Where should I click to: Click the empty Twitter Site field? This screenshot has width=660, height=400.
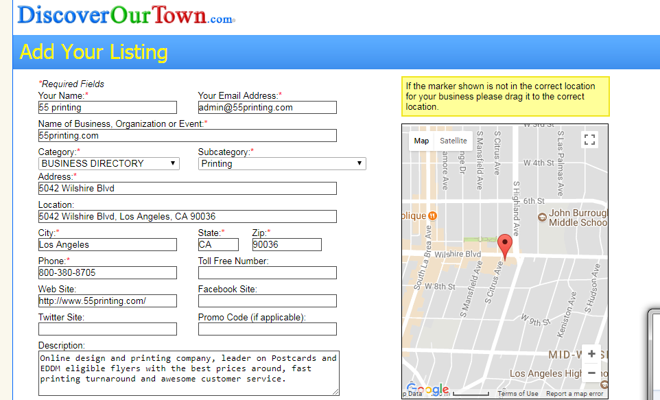click(107, 329)
